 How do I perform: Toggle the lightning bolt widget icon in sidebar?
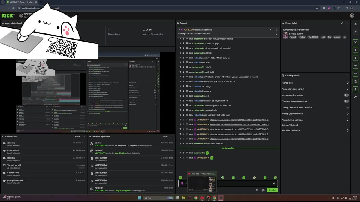(x=355, y=50)
